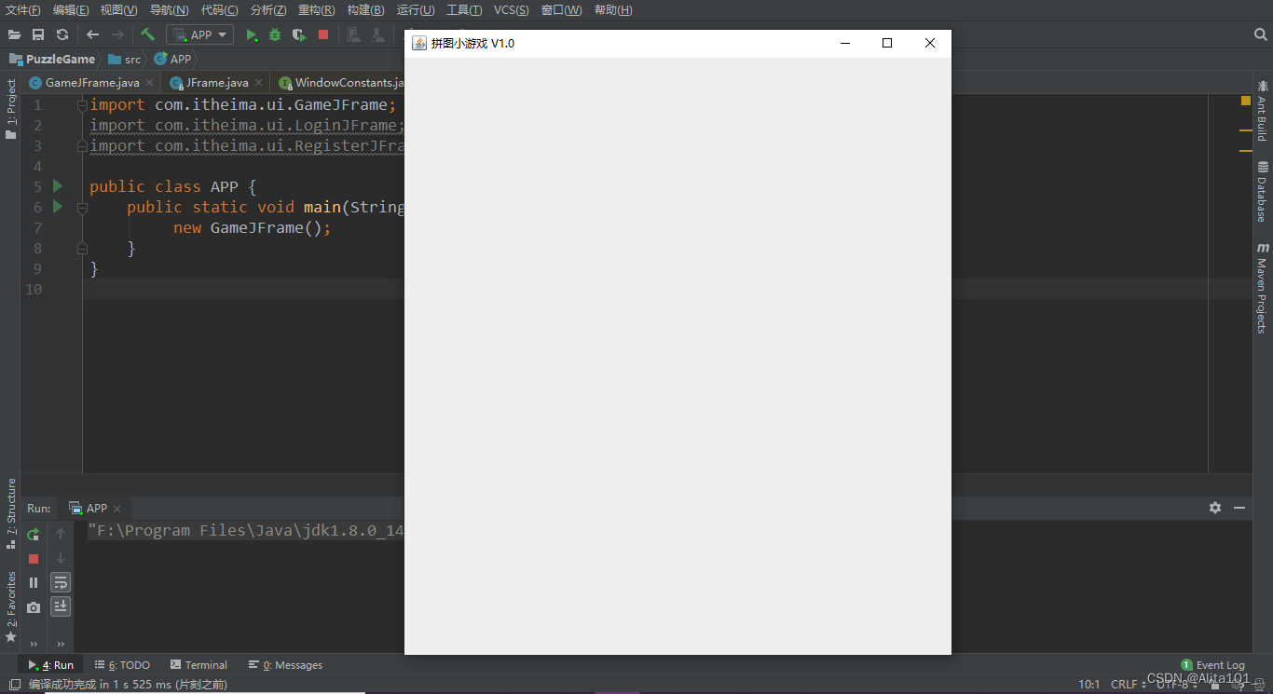
Task: Open the 运行(U) menu
Action: click(416, 10)
